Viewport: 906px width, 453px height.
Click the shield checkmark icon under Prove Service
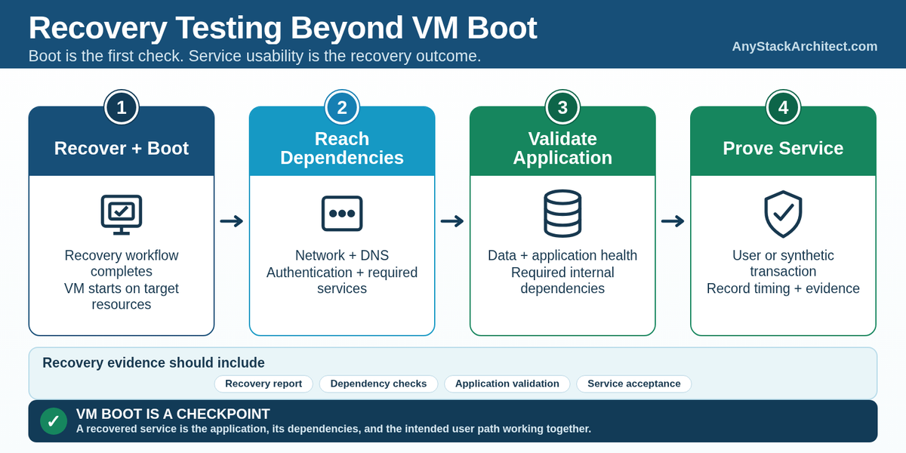(x=783, y=214)
